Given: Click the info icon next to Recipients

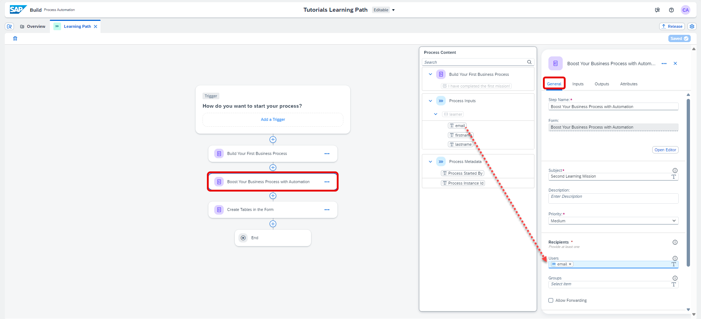Looking at the screenshot, I should click(x=675, y=242).
